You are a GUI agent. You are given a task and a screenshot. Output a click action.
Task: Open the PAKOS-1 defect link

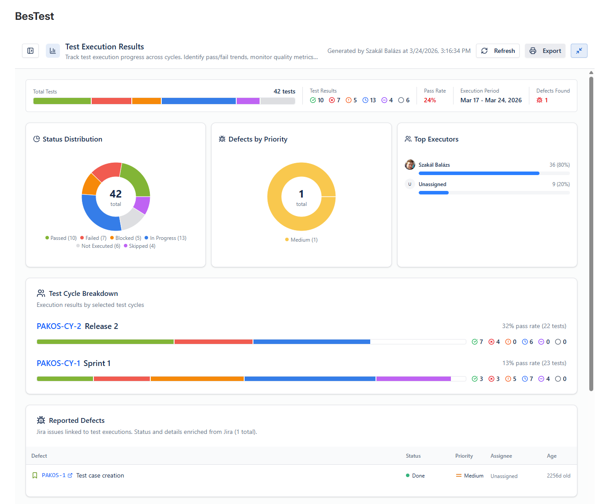tap(53, 475)
